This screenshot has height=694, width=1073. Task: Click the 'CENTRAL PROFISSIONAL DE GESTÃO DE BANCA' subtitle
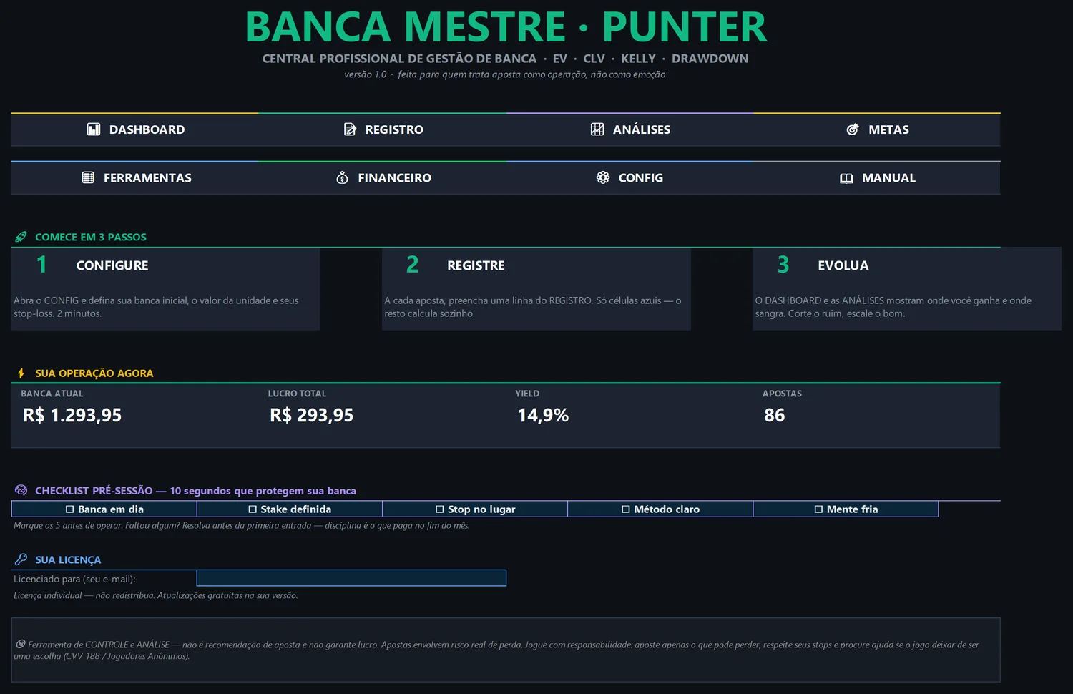pyautogui.click(x=399, y=59)
